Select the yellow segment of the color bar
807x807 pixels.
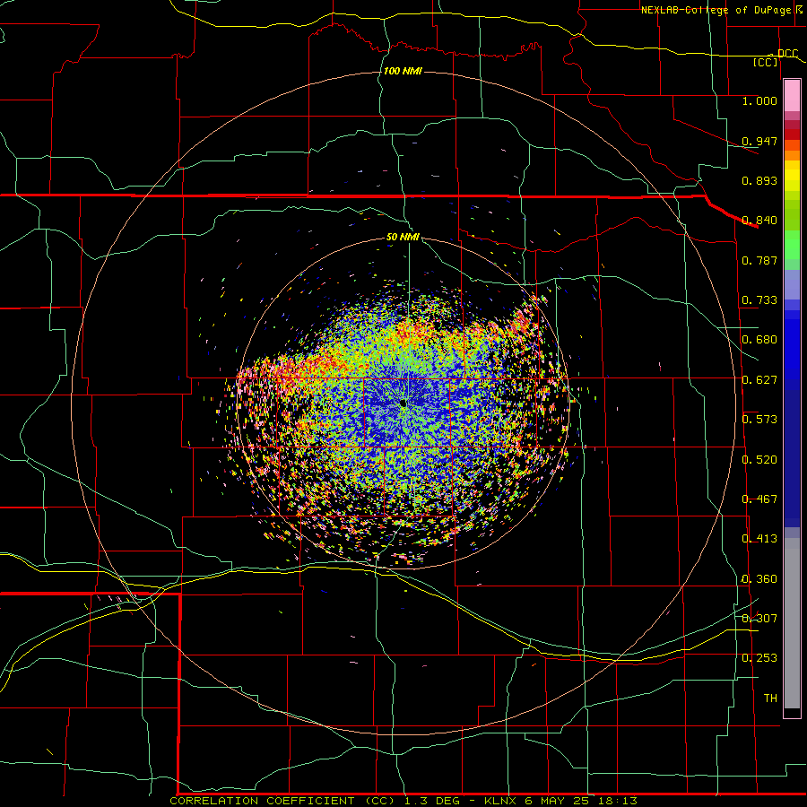tap(792, 176)
